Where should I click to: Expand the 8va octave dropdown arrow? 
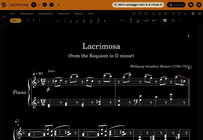point(158,21)
